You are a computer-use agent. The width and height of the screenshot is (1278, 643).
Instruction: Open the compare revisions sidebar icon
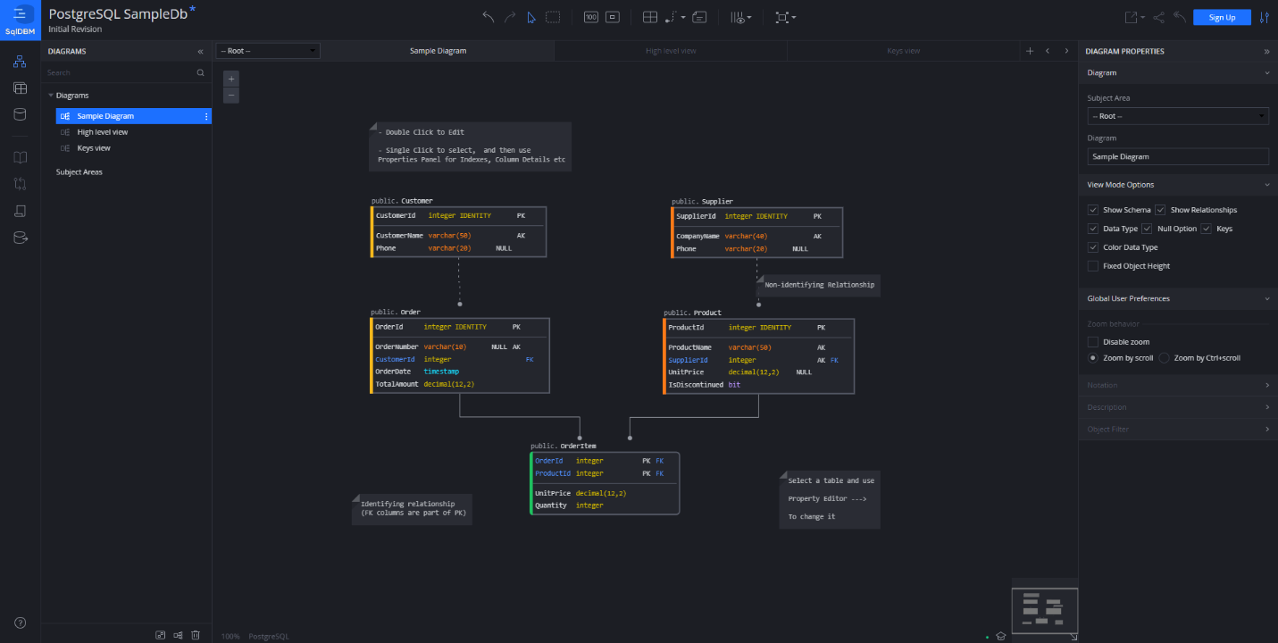click(x=20, y=184)
